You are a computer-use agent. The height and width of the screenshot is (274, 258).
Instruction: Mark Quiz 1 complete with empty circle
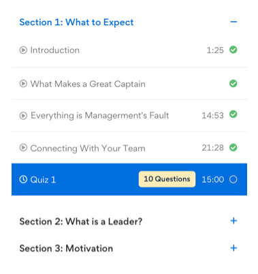click(233, 179)
